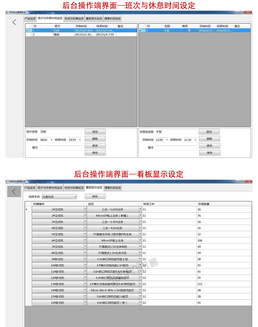The width and height of the screenshot is (258, 327).
Task: Click the highlighted back arrow in the lower window
Action: (x=14, y=192)
